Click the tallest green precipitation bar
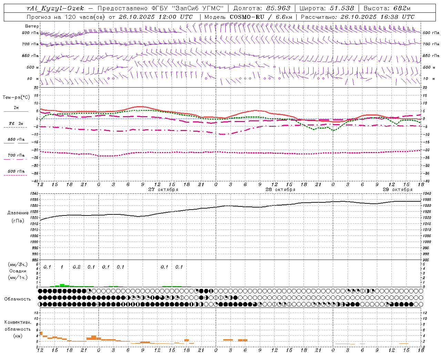Image resolution: width=441 pixels, height=353 pixels. click(x=62, y=285)
